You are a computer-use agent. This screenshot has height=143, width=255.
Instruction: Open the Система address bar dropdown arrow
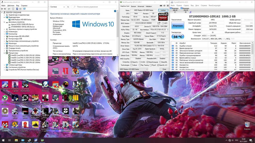click(x=64, y=7)
